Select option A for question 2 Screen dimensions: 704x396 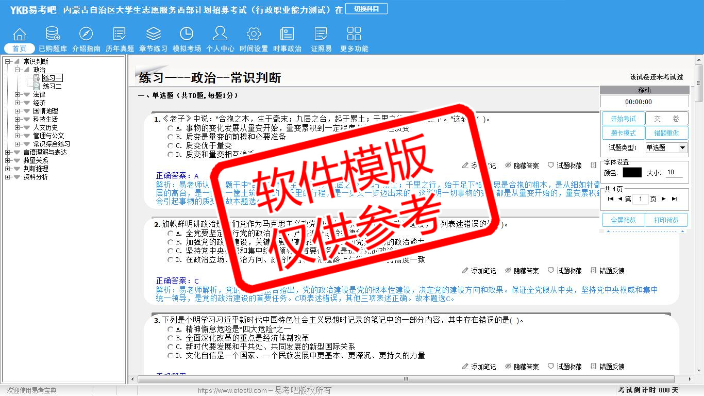[x=171, y=234]
